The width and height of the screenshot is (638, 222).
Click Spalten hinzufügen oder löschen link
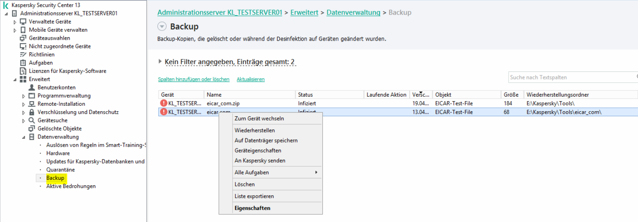click(x=194, y=79)
